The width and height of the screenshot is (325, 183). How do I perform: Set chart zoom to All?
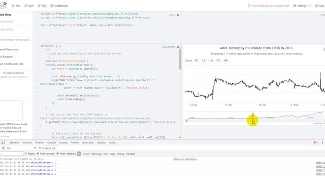coord(225,60)
